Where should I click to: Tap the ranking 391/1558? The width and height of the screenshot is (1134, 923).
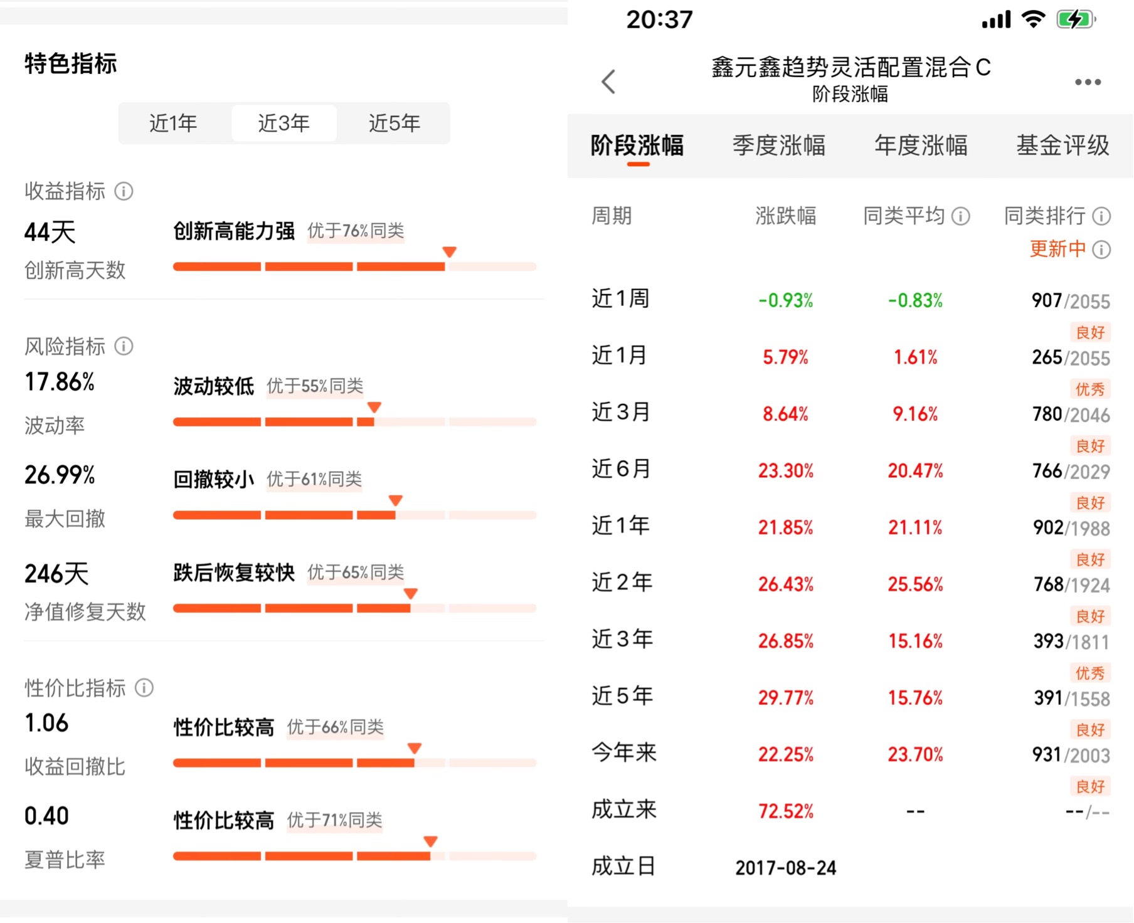1072,699
